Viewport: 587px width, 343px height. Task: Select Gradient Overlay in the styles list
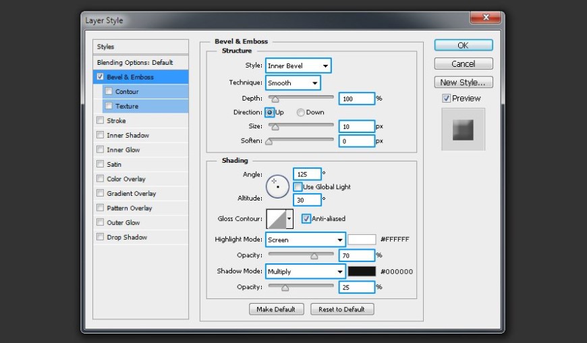tap(130, 194)
